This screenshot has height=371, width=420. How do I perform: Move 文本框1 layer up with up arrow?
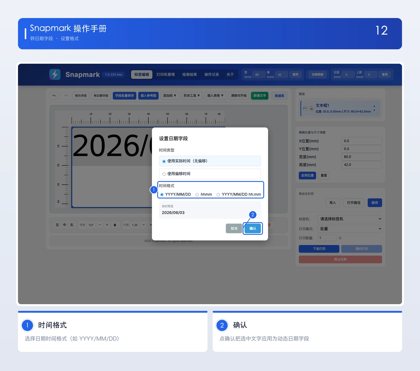(x=374, y=106)
